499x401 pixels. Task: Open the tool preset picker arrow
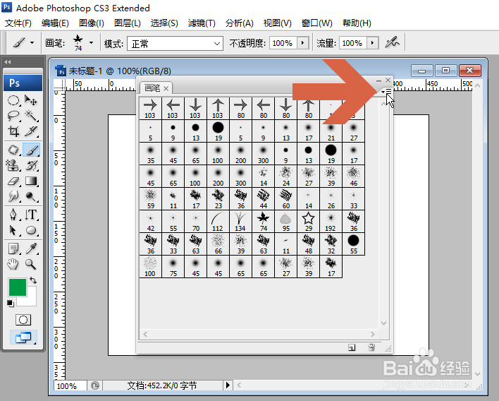pyautogui.click(x=32, y=43)
